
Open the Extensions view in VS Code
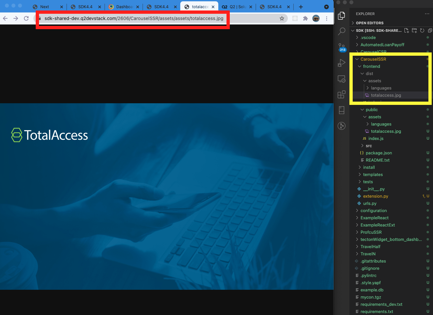342,94
